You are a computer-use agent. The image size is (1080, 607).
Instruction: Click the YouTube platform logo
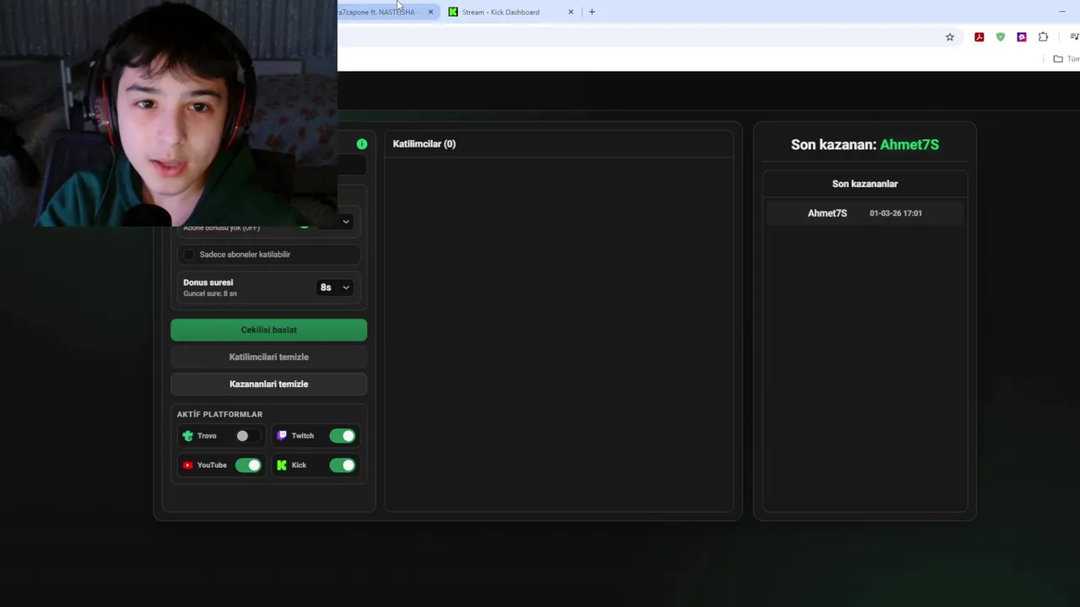[187, 465]
